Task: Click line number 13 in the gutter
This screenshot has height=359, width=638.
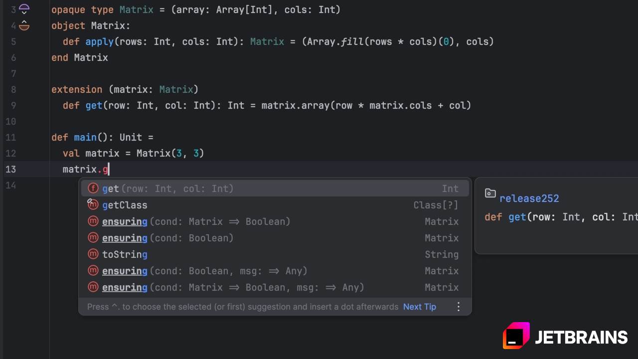Action: [x=10, y=169]
